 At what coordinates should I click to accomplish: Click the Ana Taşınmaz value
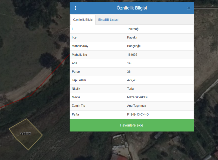(x=137, y=106)
